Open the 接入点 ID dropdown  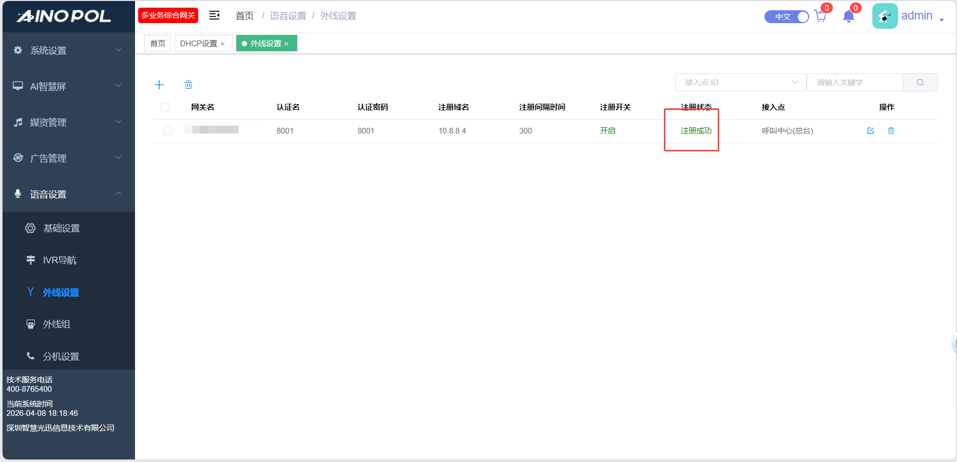click(x=740, y=83)
